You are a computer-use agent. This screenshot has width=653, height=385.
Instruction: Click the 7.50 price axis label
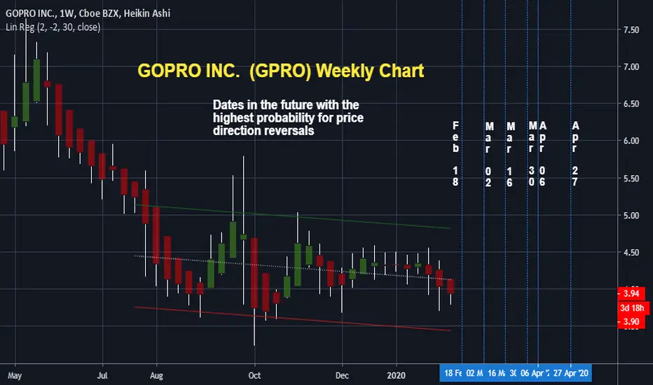(x=631, y=30)
